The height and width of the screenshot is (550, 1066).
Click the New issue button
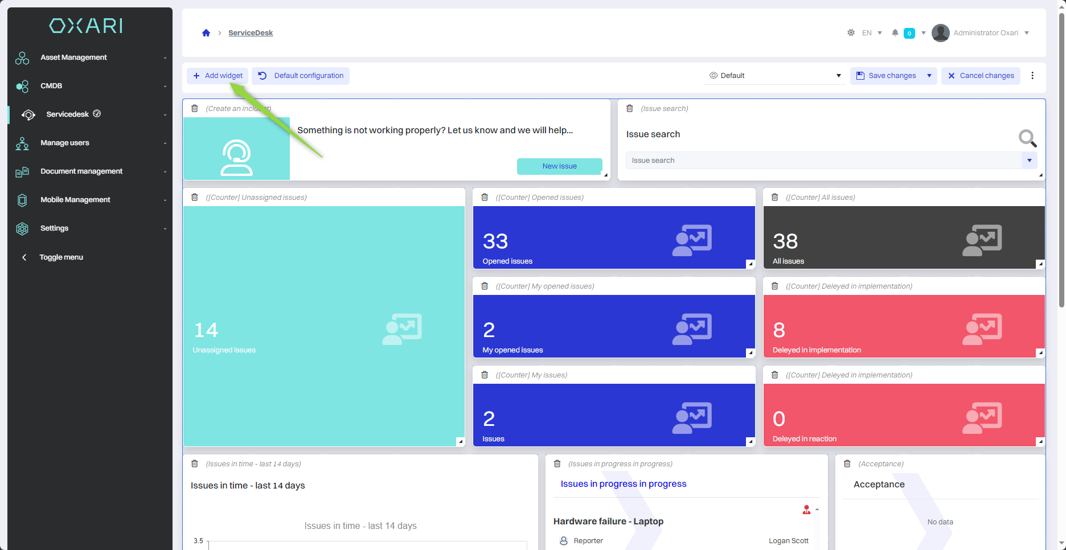(559, 166)
